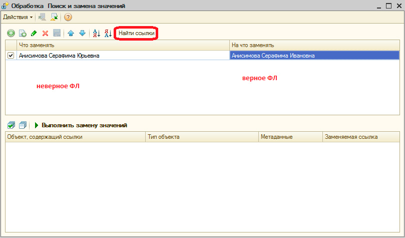405x238 pixels.
Task: Open the Действия dropdown menu
Action: [x=18, y=17]
